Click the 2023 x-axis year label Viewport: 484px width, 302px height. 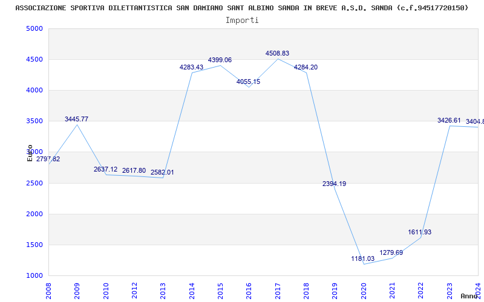pyautogui.click(x=450, y=291)
